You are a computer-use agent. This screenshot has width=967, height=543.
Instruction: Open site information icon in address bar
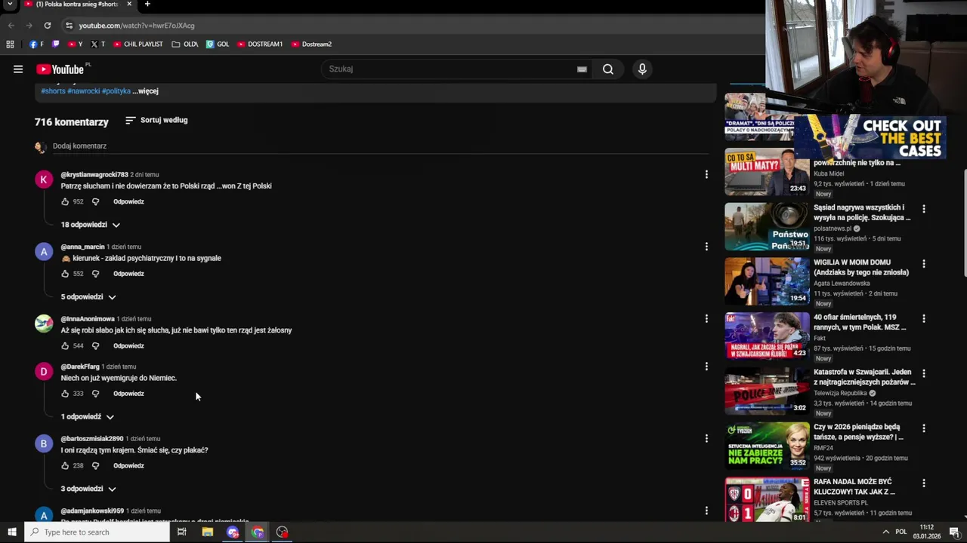click(69, 26)
